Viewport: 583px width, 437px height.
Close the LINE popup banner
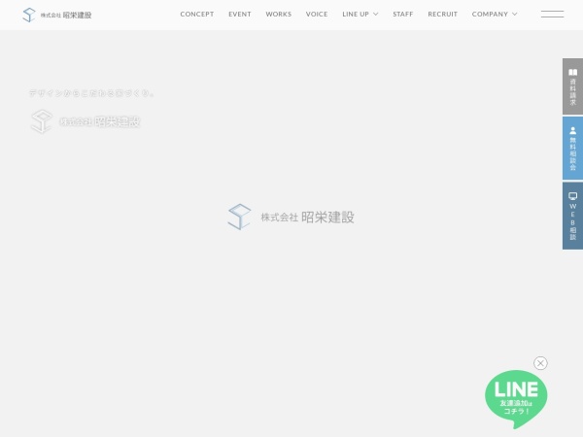[540, 363]
